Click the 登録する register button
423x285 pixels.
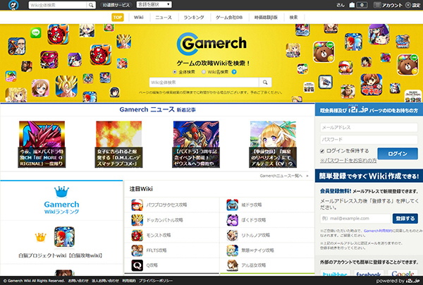pyautogui.click(x=405, y=219)
